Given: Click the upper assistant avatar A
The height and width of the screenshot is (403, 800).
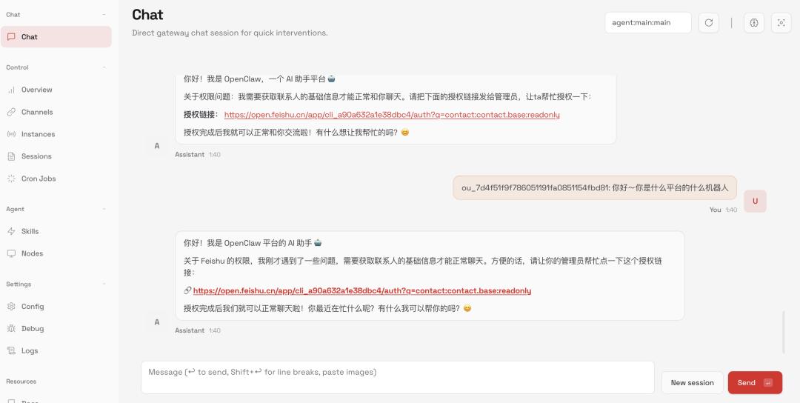Looking at the screenshot, I should pyautogui.click(x=156, y=146).
